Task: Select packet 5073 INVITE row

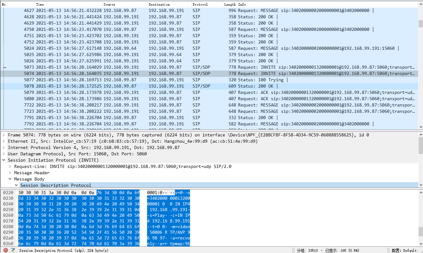Action: point(209,67)
